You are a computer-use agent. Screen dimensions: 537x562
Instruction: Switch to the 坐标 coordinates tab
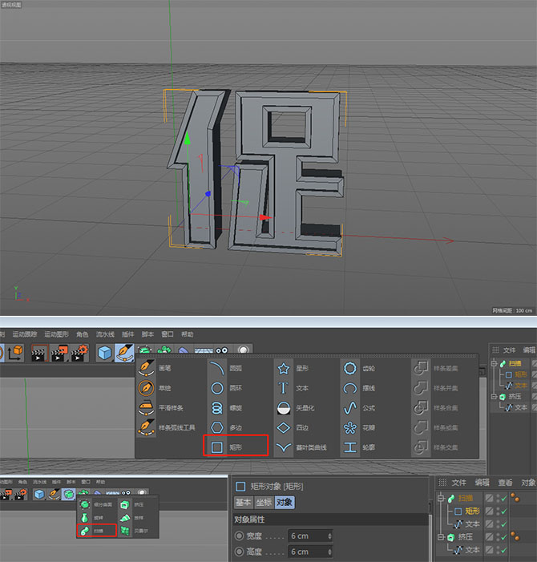pos(263,503)
